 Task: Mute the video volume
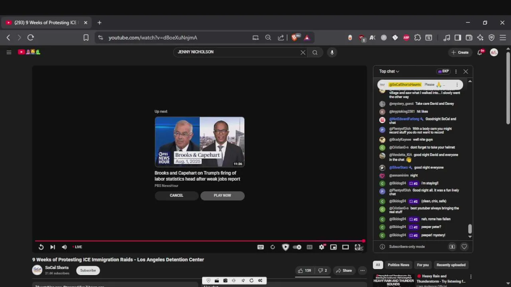(64, 247)
